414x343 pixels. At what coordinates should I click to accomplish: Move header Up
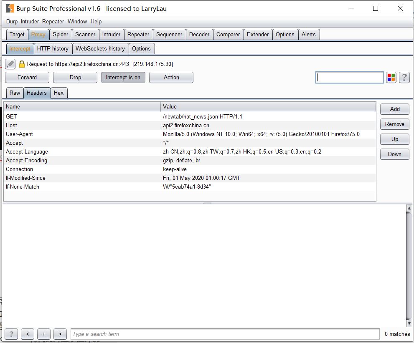pos(394,139)
